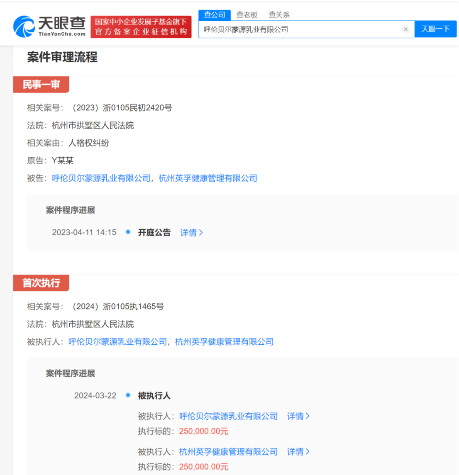The image size is (459, 475).
Task: Click the TianYanCha logo
Action: 49,27
